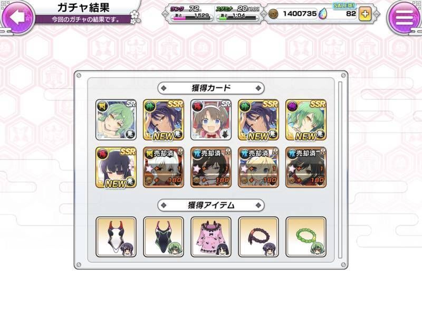
Task: Click the yellow plus button to add gems
Action: tap(365, 14)
